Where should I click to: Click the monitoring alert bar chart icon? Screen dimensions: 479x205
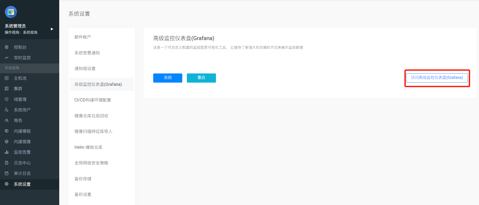(7, 152)
